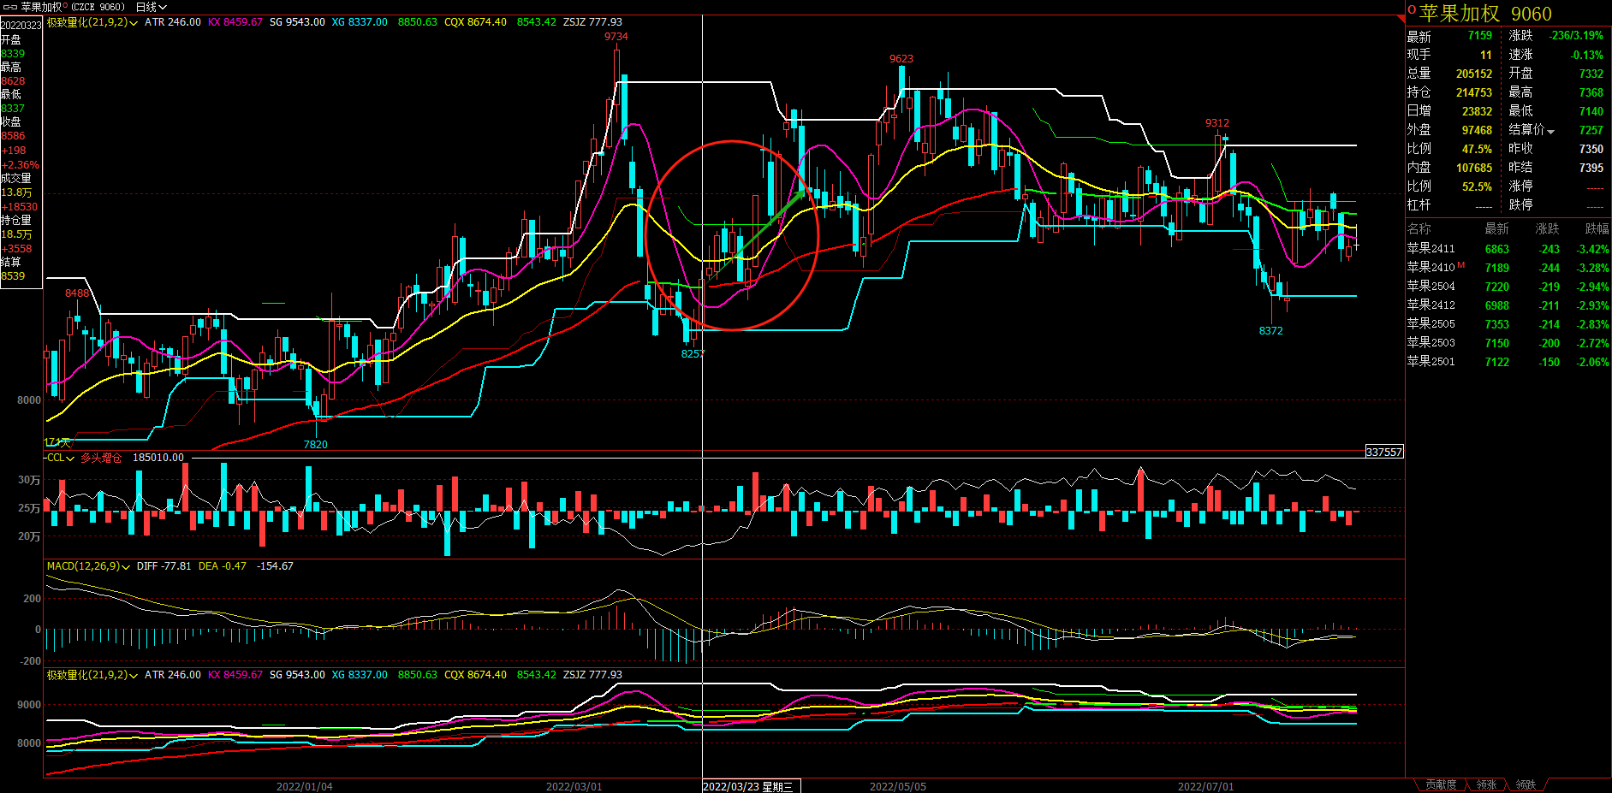Expand the 结算价 dropdown arrow
The image size is (1612, 793).
(1550, 131)
